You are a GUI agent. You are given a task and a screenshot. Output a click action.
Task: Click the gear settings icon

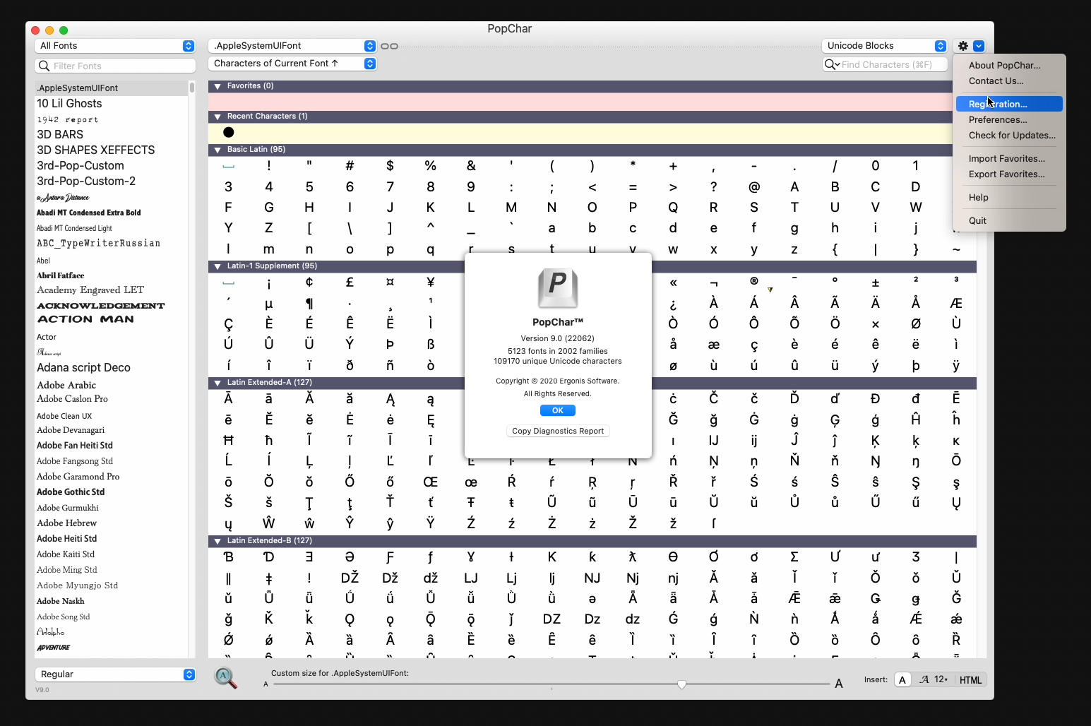(962, 46)
